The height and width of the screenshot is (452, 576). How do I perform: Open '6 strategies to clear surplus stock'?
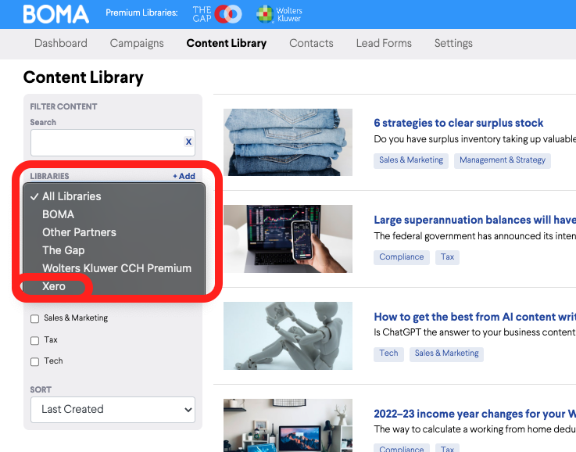click(458, 123)
